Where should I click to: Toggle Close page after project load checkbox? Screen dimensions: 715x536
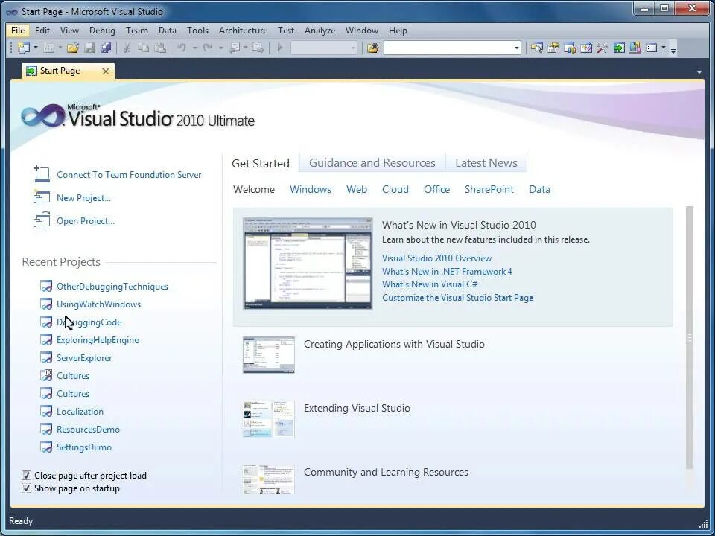coord(27,476)
